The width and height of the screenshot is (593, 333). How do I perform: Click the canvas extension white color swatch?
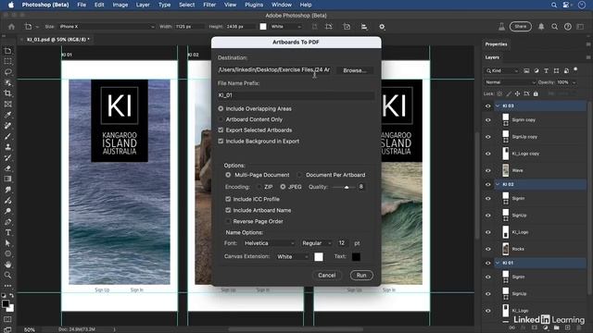click(319, 257)
